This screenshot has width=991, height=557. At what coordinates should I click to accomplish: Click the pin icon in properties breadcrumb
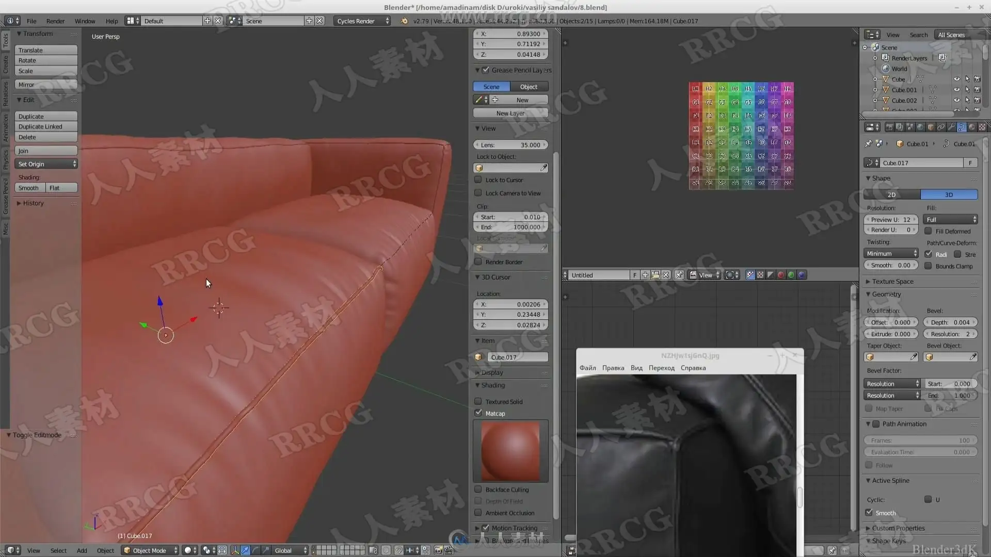pos(868,144)
